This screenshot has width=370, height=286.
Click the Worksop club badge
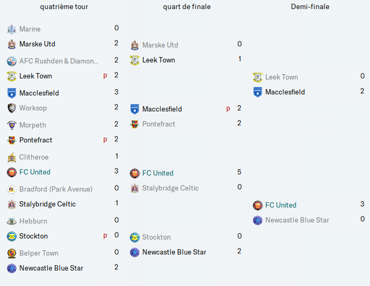pyautogui.click(x=12, y=108)
